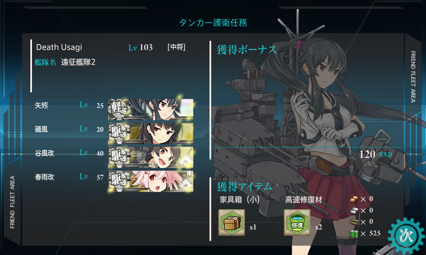
Task: Click the 駆逐 class badge on 春雨改
Action: tap(119, 181)
